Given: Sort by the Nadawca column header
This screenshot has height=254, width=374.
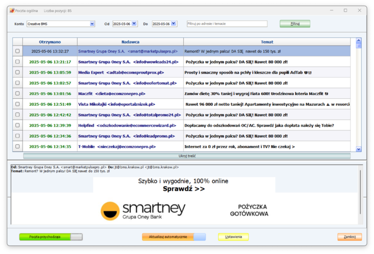Looking at the screenshot, I should pyautogui.click(x=130, y=42).
